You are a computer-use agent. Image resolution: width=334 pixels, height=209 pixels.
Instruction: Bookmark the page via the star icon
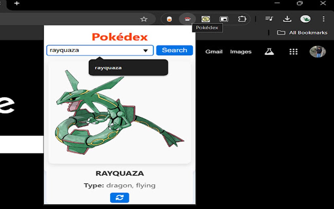[144, 19]
